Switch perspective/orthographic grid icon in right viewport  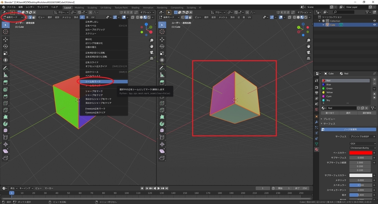[309, 58]
